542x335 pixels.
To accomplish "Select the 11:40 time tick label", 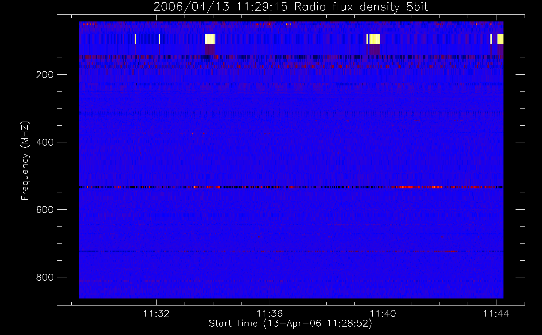I will point(383,314).
